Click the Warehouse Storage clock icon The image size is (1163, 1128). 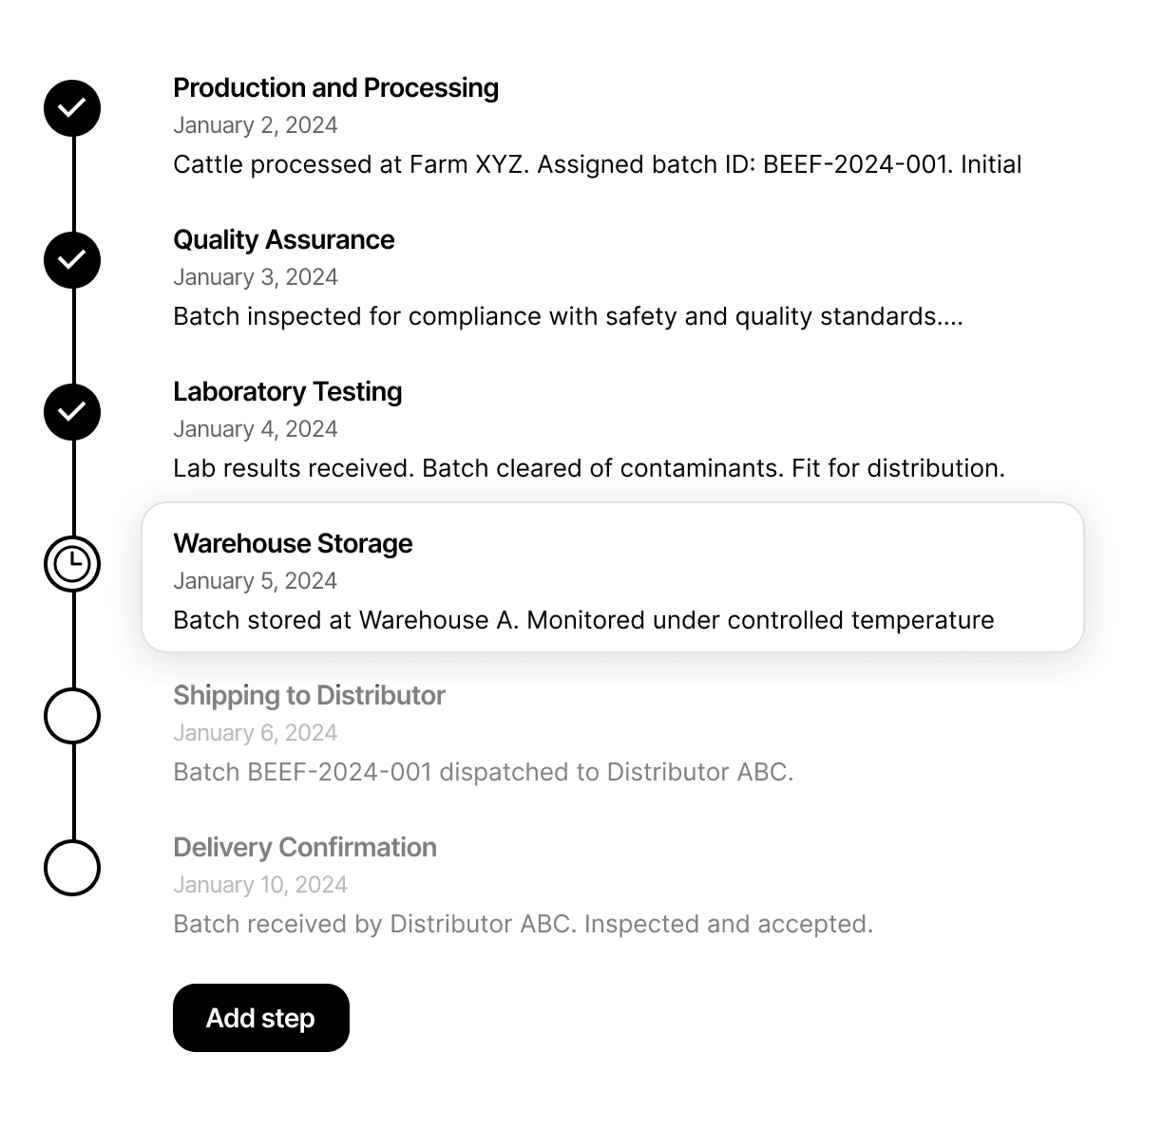point(72,564)
